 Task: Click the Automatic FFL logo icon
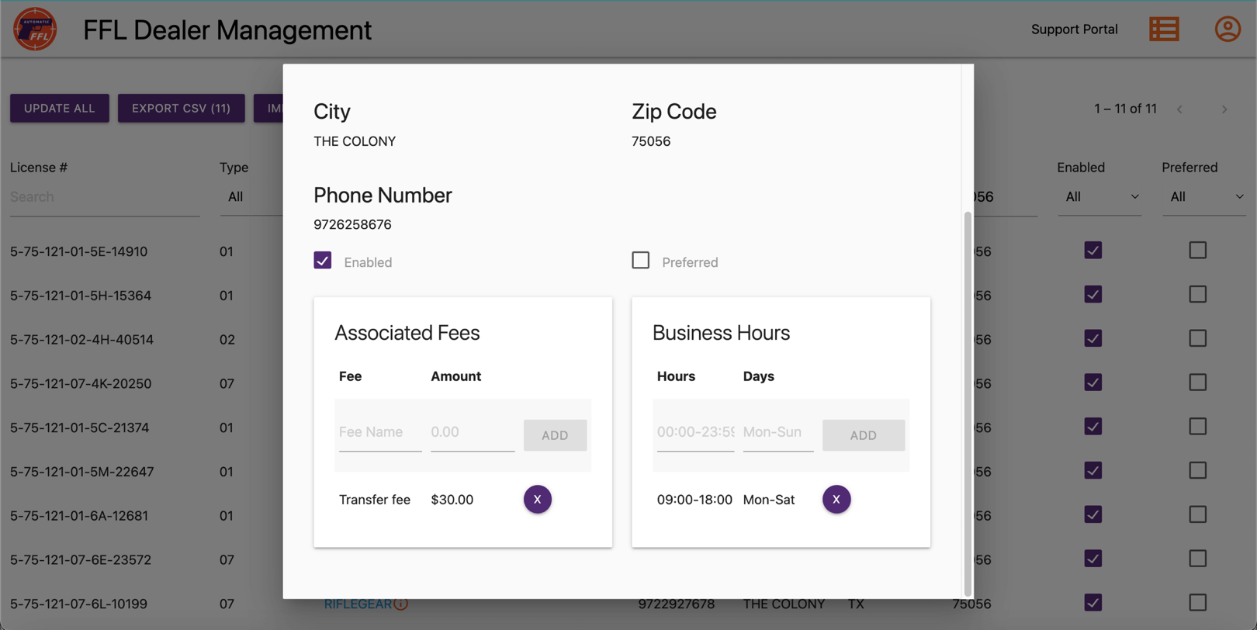pos(35,29)
